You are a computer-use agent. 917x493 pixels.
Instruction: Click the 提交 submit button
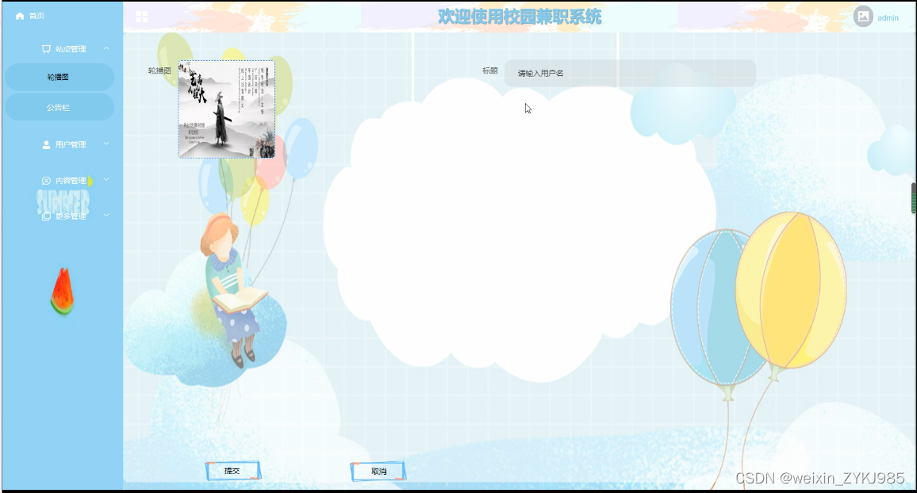click(x=232, y=471)
